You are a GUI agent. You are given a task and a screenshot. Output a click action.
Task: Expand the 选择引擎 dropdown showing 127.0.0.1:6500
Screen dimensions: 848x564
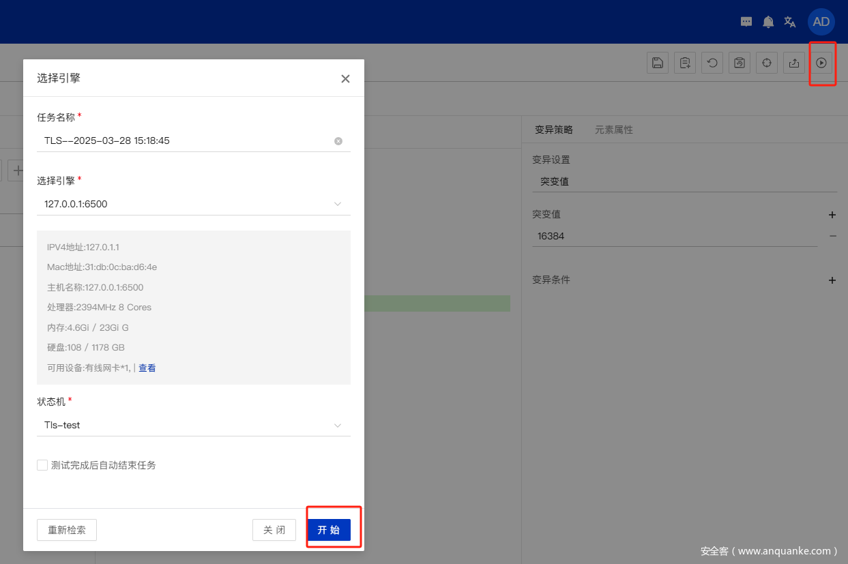click(x=193, y=204)
